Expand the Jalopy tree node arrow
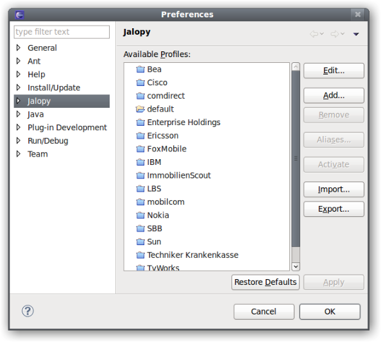Screen dimensions: 381x342 18,101
